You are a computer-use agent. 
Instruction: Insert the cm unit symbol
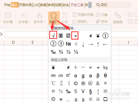pyautogui.click(x=61, y=75)
